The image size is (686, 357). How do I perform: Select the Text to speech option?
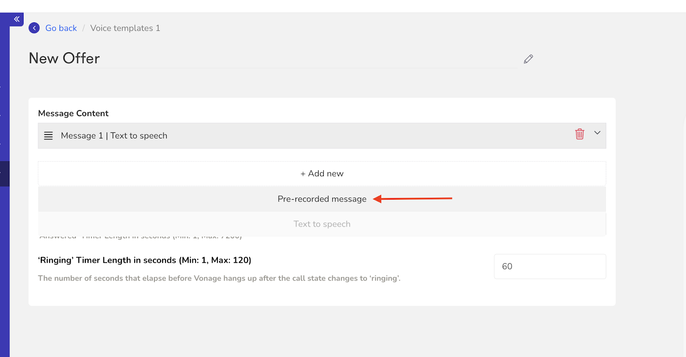322,224
